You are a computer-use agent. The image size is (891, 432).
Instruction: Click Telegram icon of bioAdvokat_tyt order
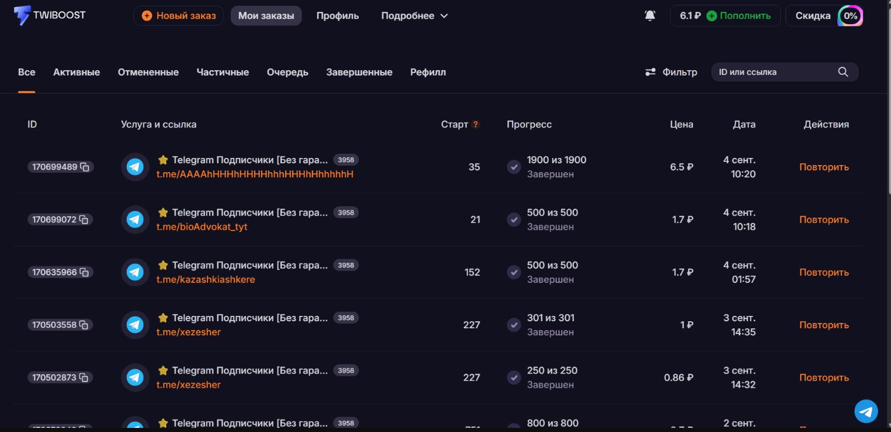135,219
